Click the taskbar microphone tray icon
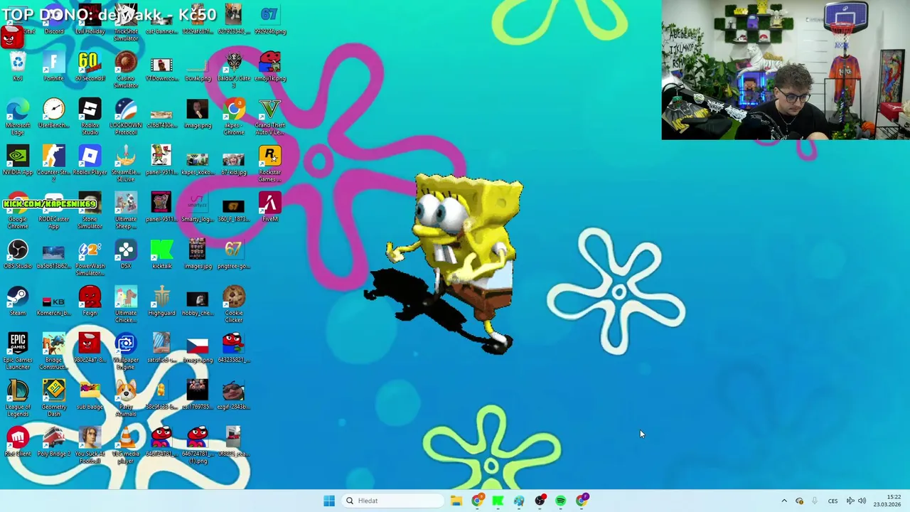This screenshot has width=910, height=512. (x=815, y=501)
